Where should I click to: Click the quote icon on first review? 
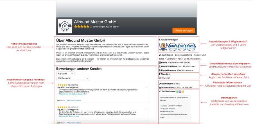click(146, 87)
